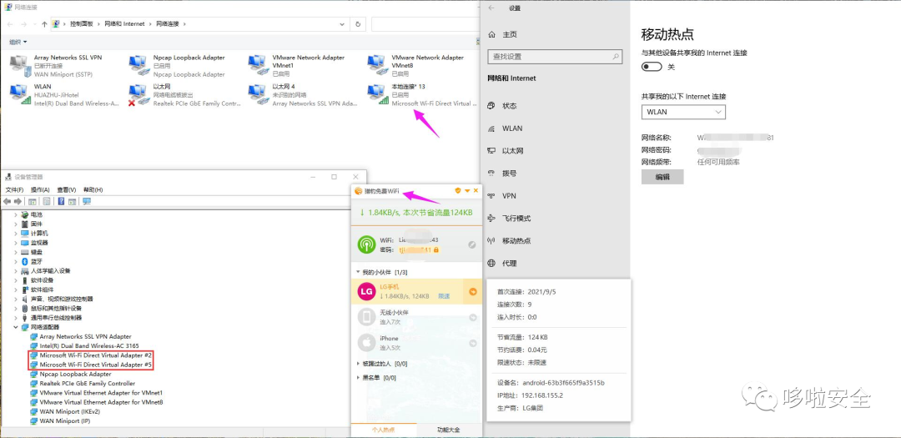The image size is (901, 438).
Task: Switch to the 功能大全 tab
Action: coord(449,430)
